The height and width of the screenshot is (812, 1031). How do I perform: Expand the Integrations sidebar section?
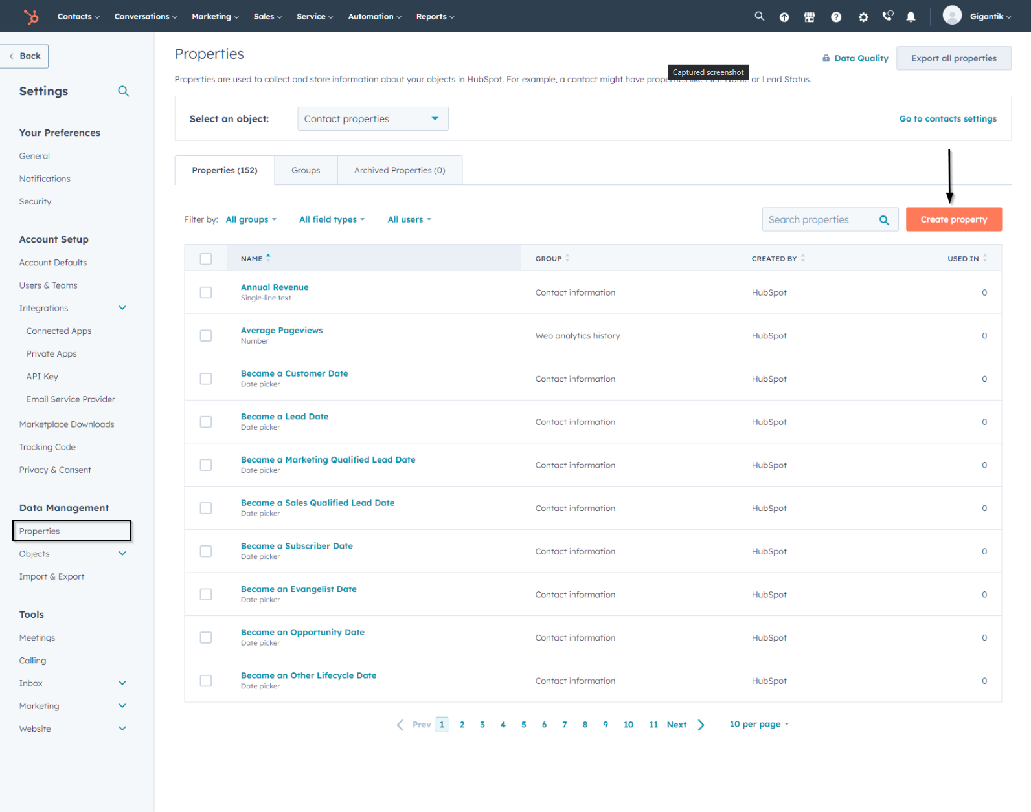point(122,308)
